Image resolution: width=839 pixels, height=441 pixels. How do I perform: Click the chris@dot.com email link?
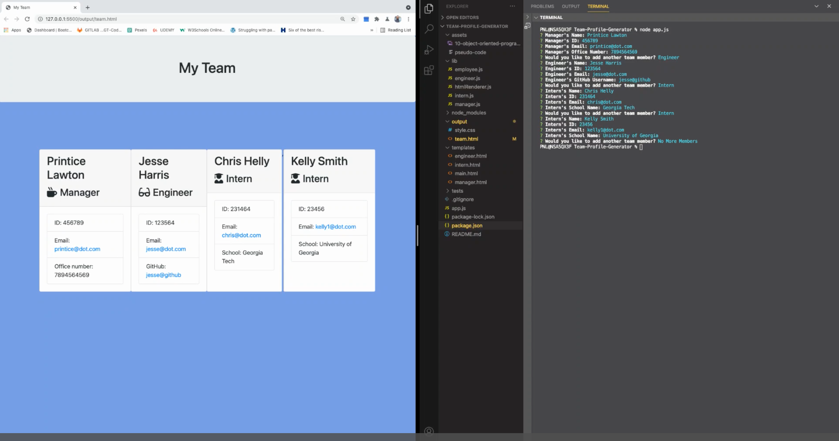pyautogui.click(x=241, y=235)
